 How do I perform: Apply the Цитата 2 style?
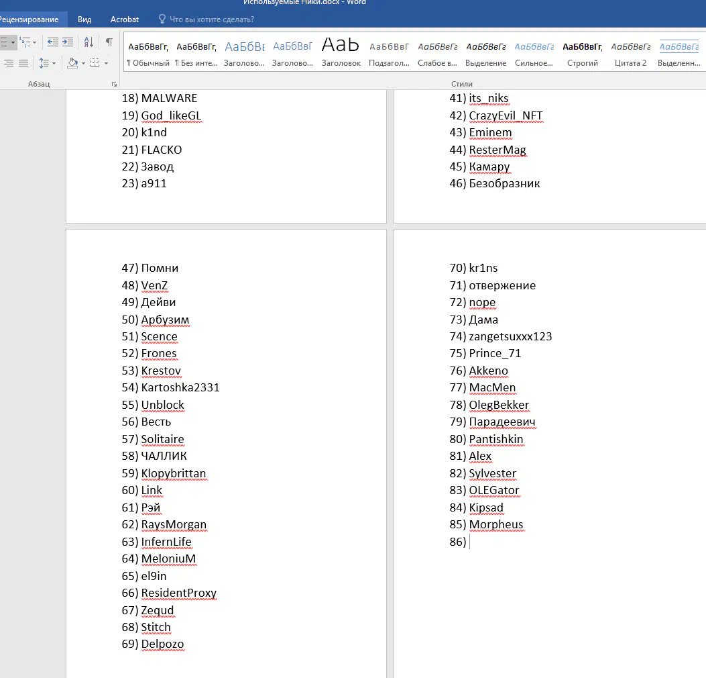[630, 53]
